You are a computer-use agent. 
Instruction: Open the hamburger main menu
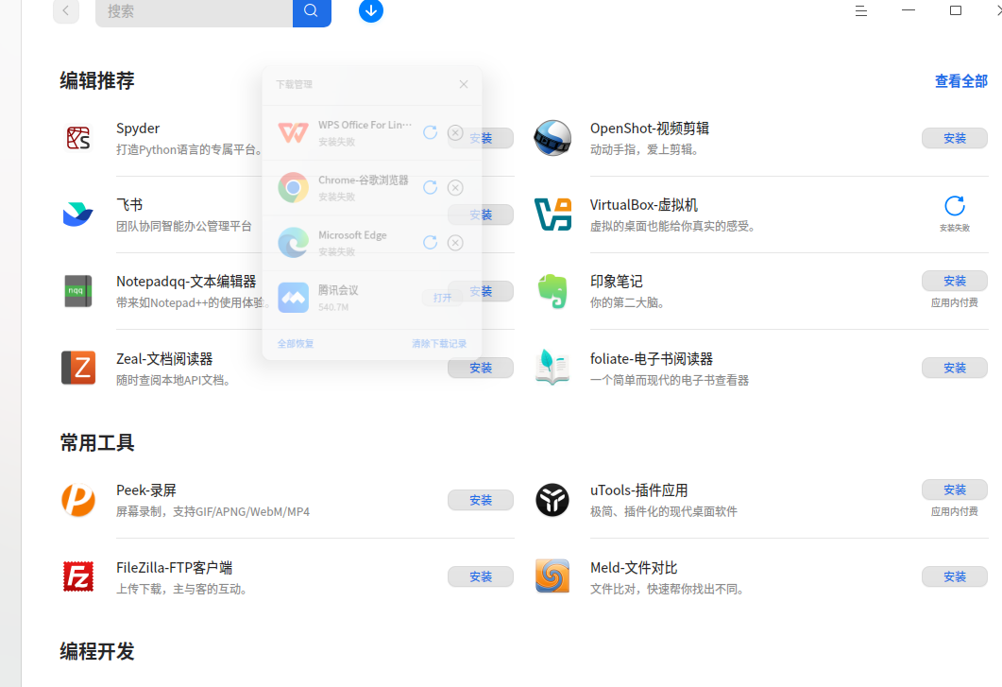click(x=860, y=11)
